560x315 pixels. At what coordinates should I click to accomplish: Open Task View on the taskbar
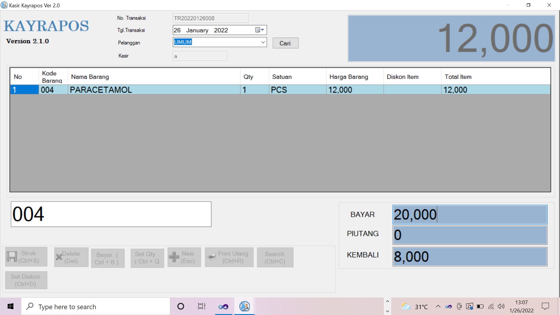coord(201,306)
